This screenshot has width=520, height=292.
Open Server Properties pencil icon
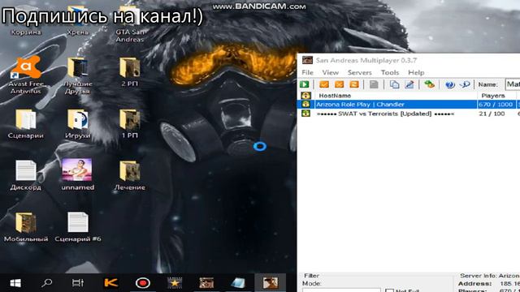point(409,84)
